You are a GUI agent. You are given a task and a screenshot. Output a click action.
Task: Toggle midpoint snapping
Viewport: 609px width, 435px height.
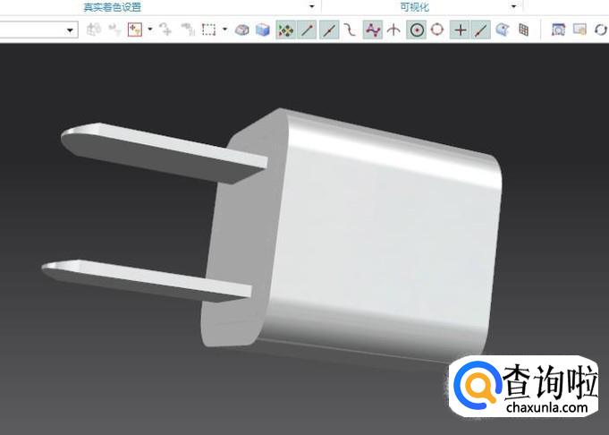(x=329, y=30)
